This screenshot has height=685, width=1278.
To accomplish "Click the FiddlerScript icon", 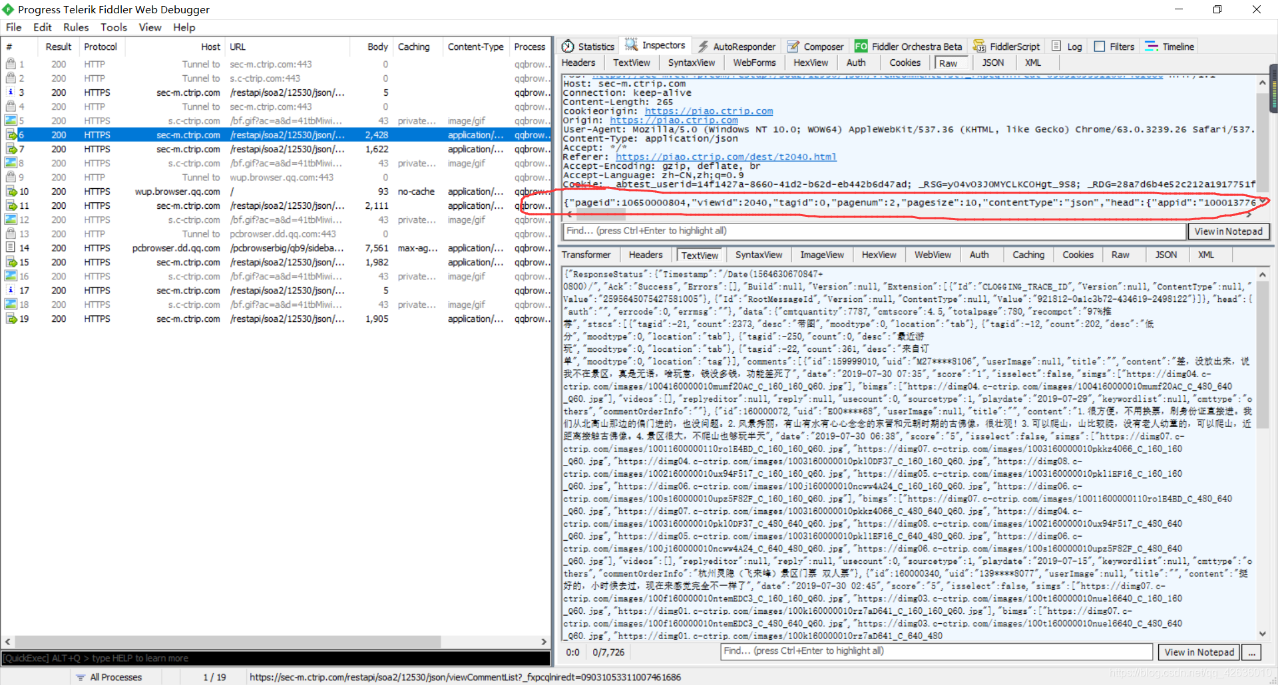I will point(979,47).
